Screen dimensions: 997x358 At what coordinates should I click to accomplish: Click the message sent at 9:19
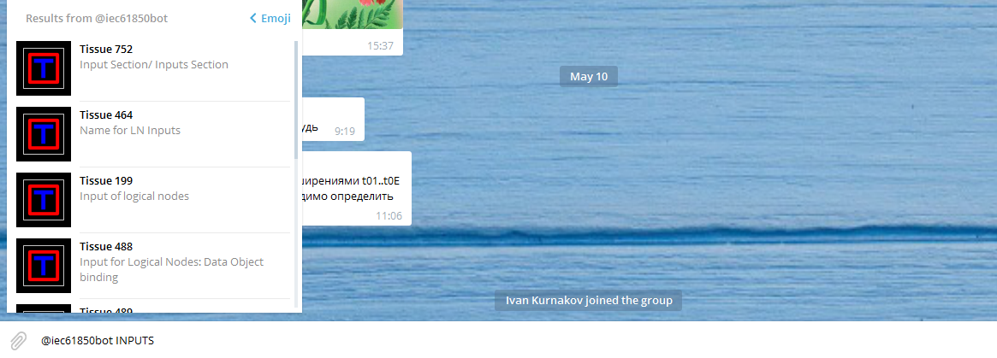coord(333,120)
